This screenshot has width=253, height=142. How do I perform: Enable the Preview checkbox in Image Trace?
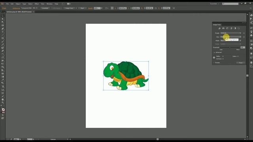coord(214,63)
